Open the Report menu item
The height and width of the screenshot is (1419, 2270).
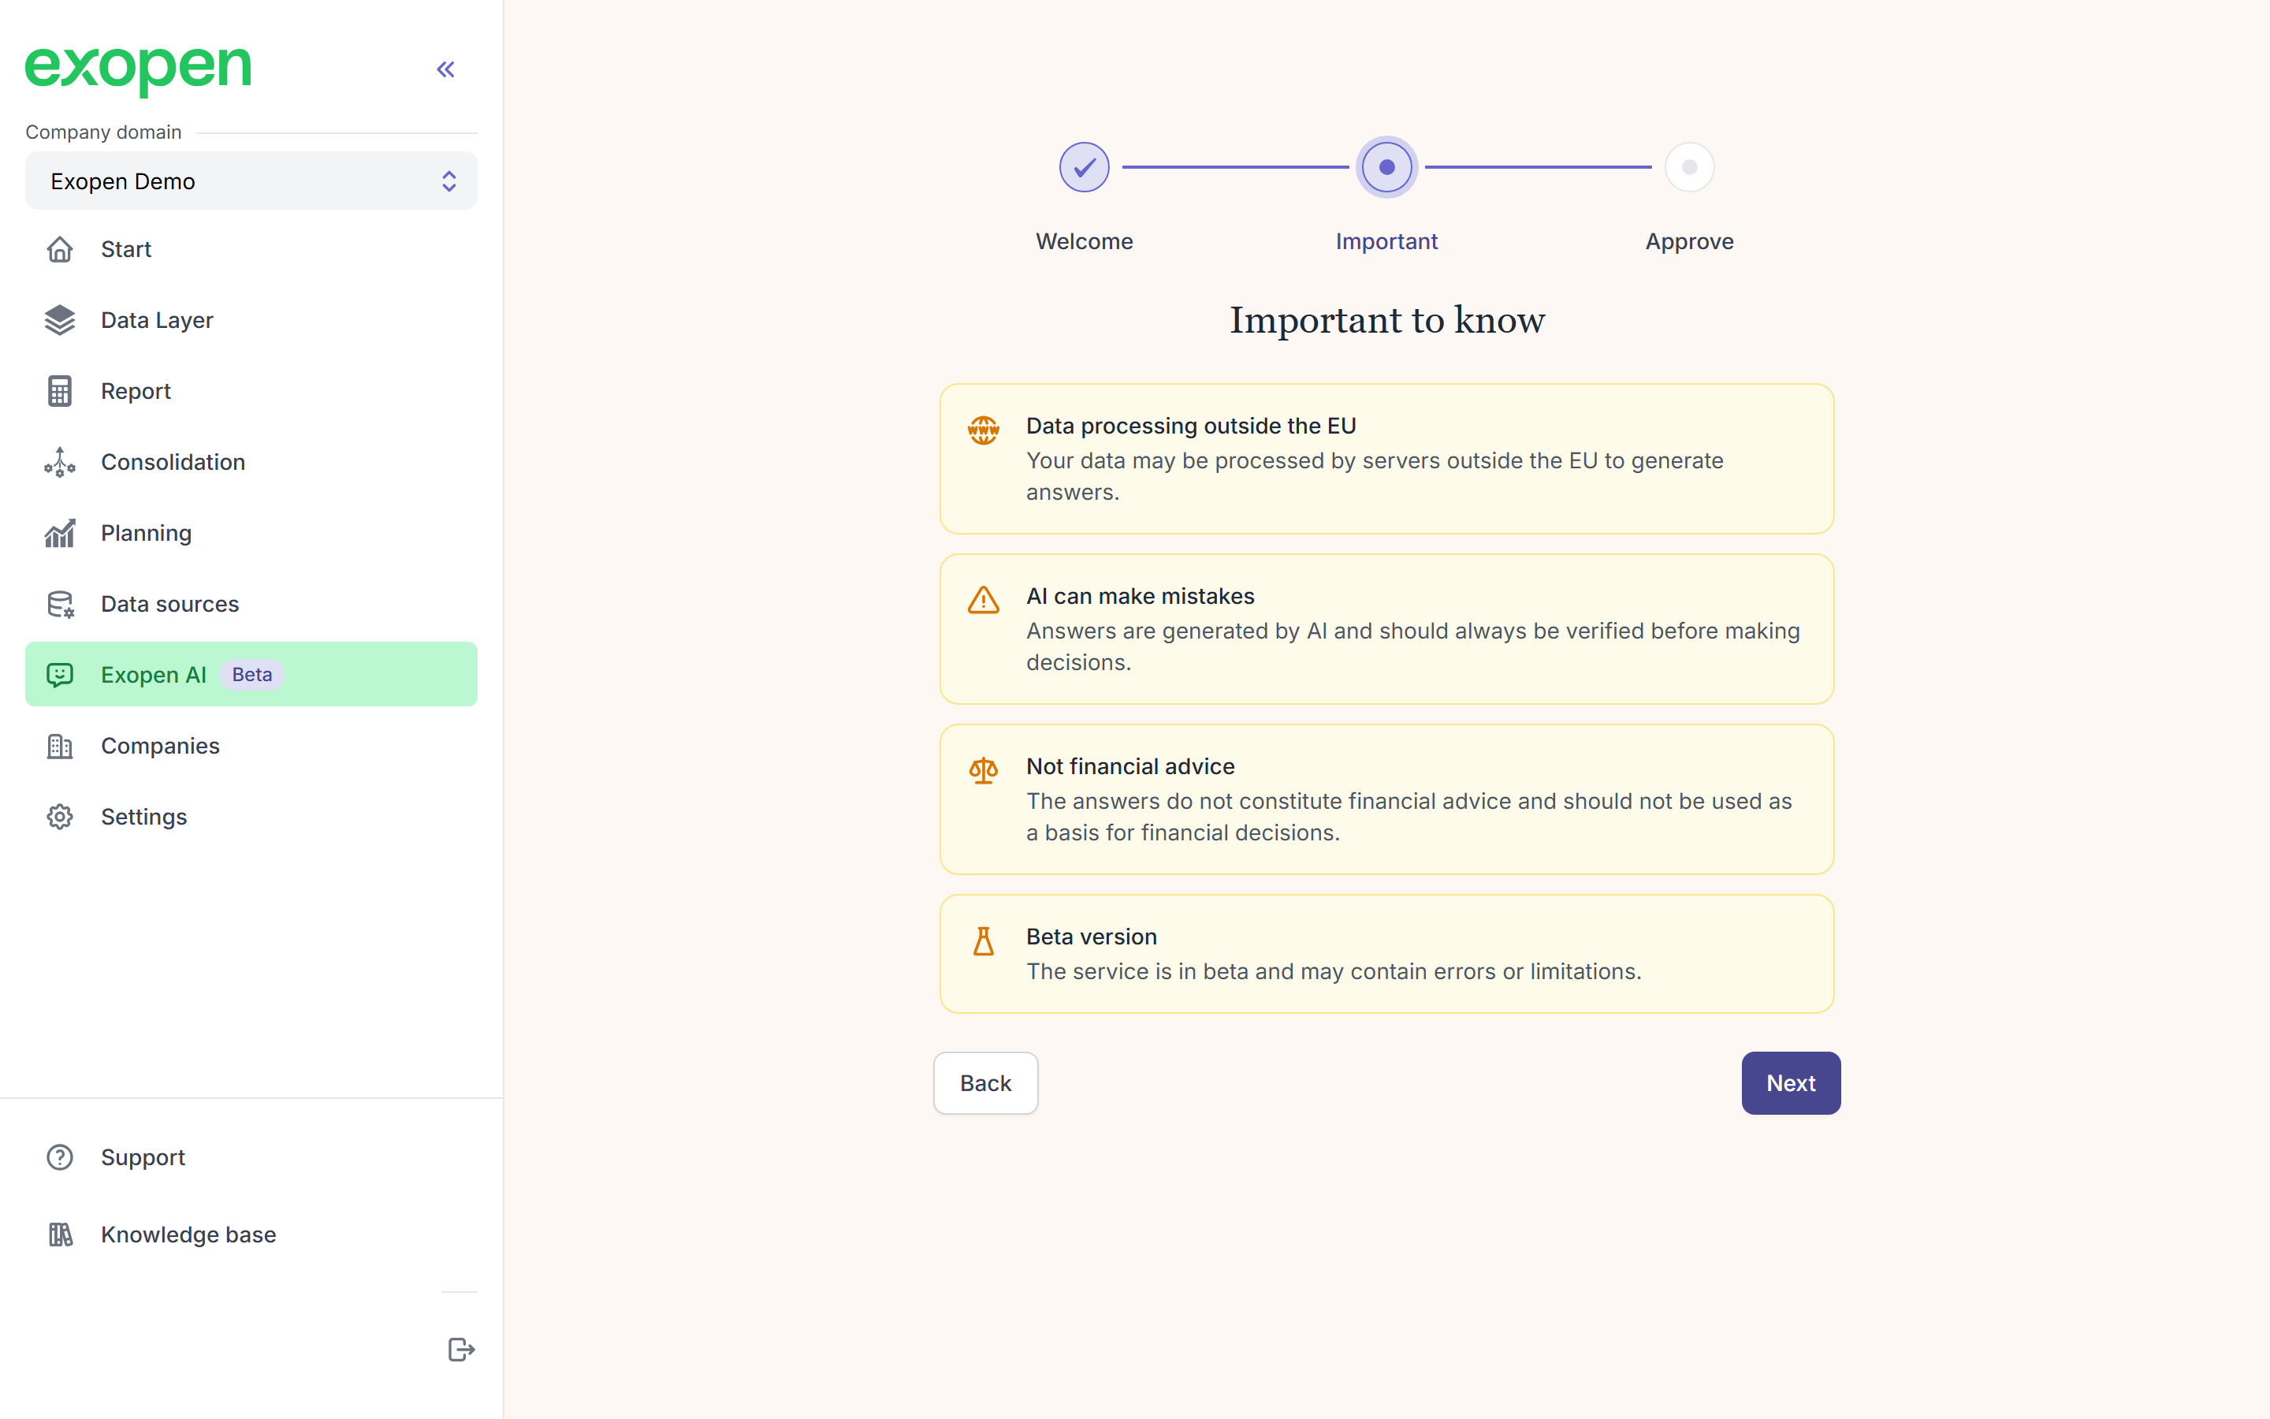click(x=251, y=391)
